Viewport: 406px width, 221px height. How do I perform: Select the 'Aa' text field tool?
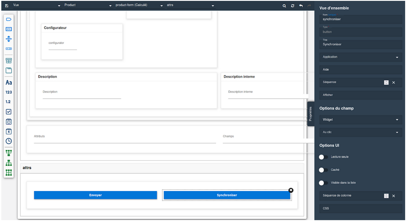(x=9, y=82)
